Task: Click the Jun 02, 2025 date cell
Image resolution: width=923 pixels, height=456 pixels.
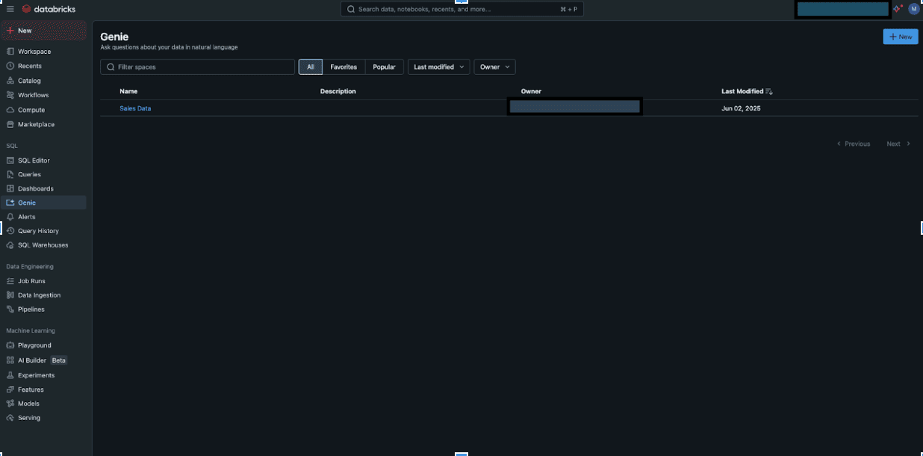Action: [x=741, y=108]
